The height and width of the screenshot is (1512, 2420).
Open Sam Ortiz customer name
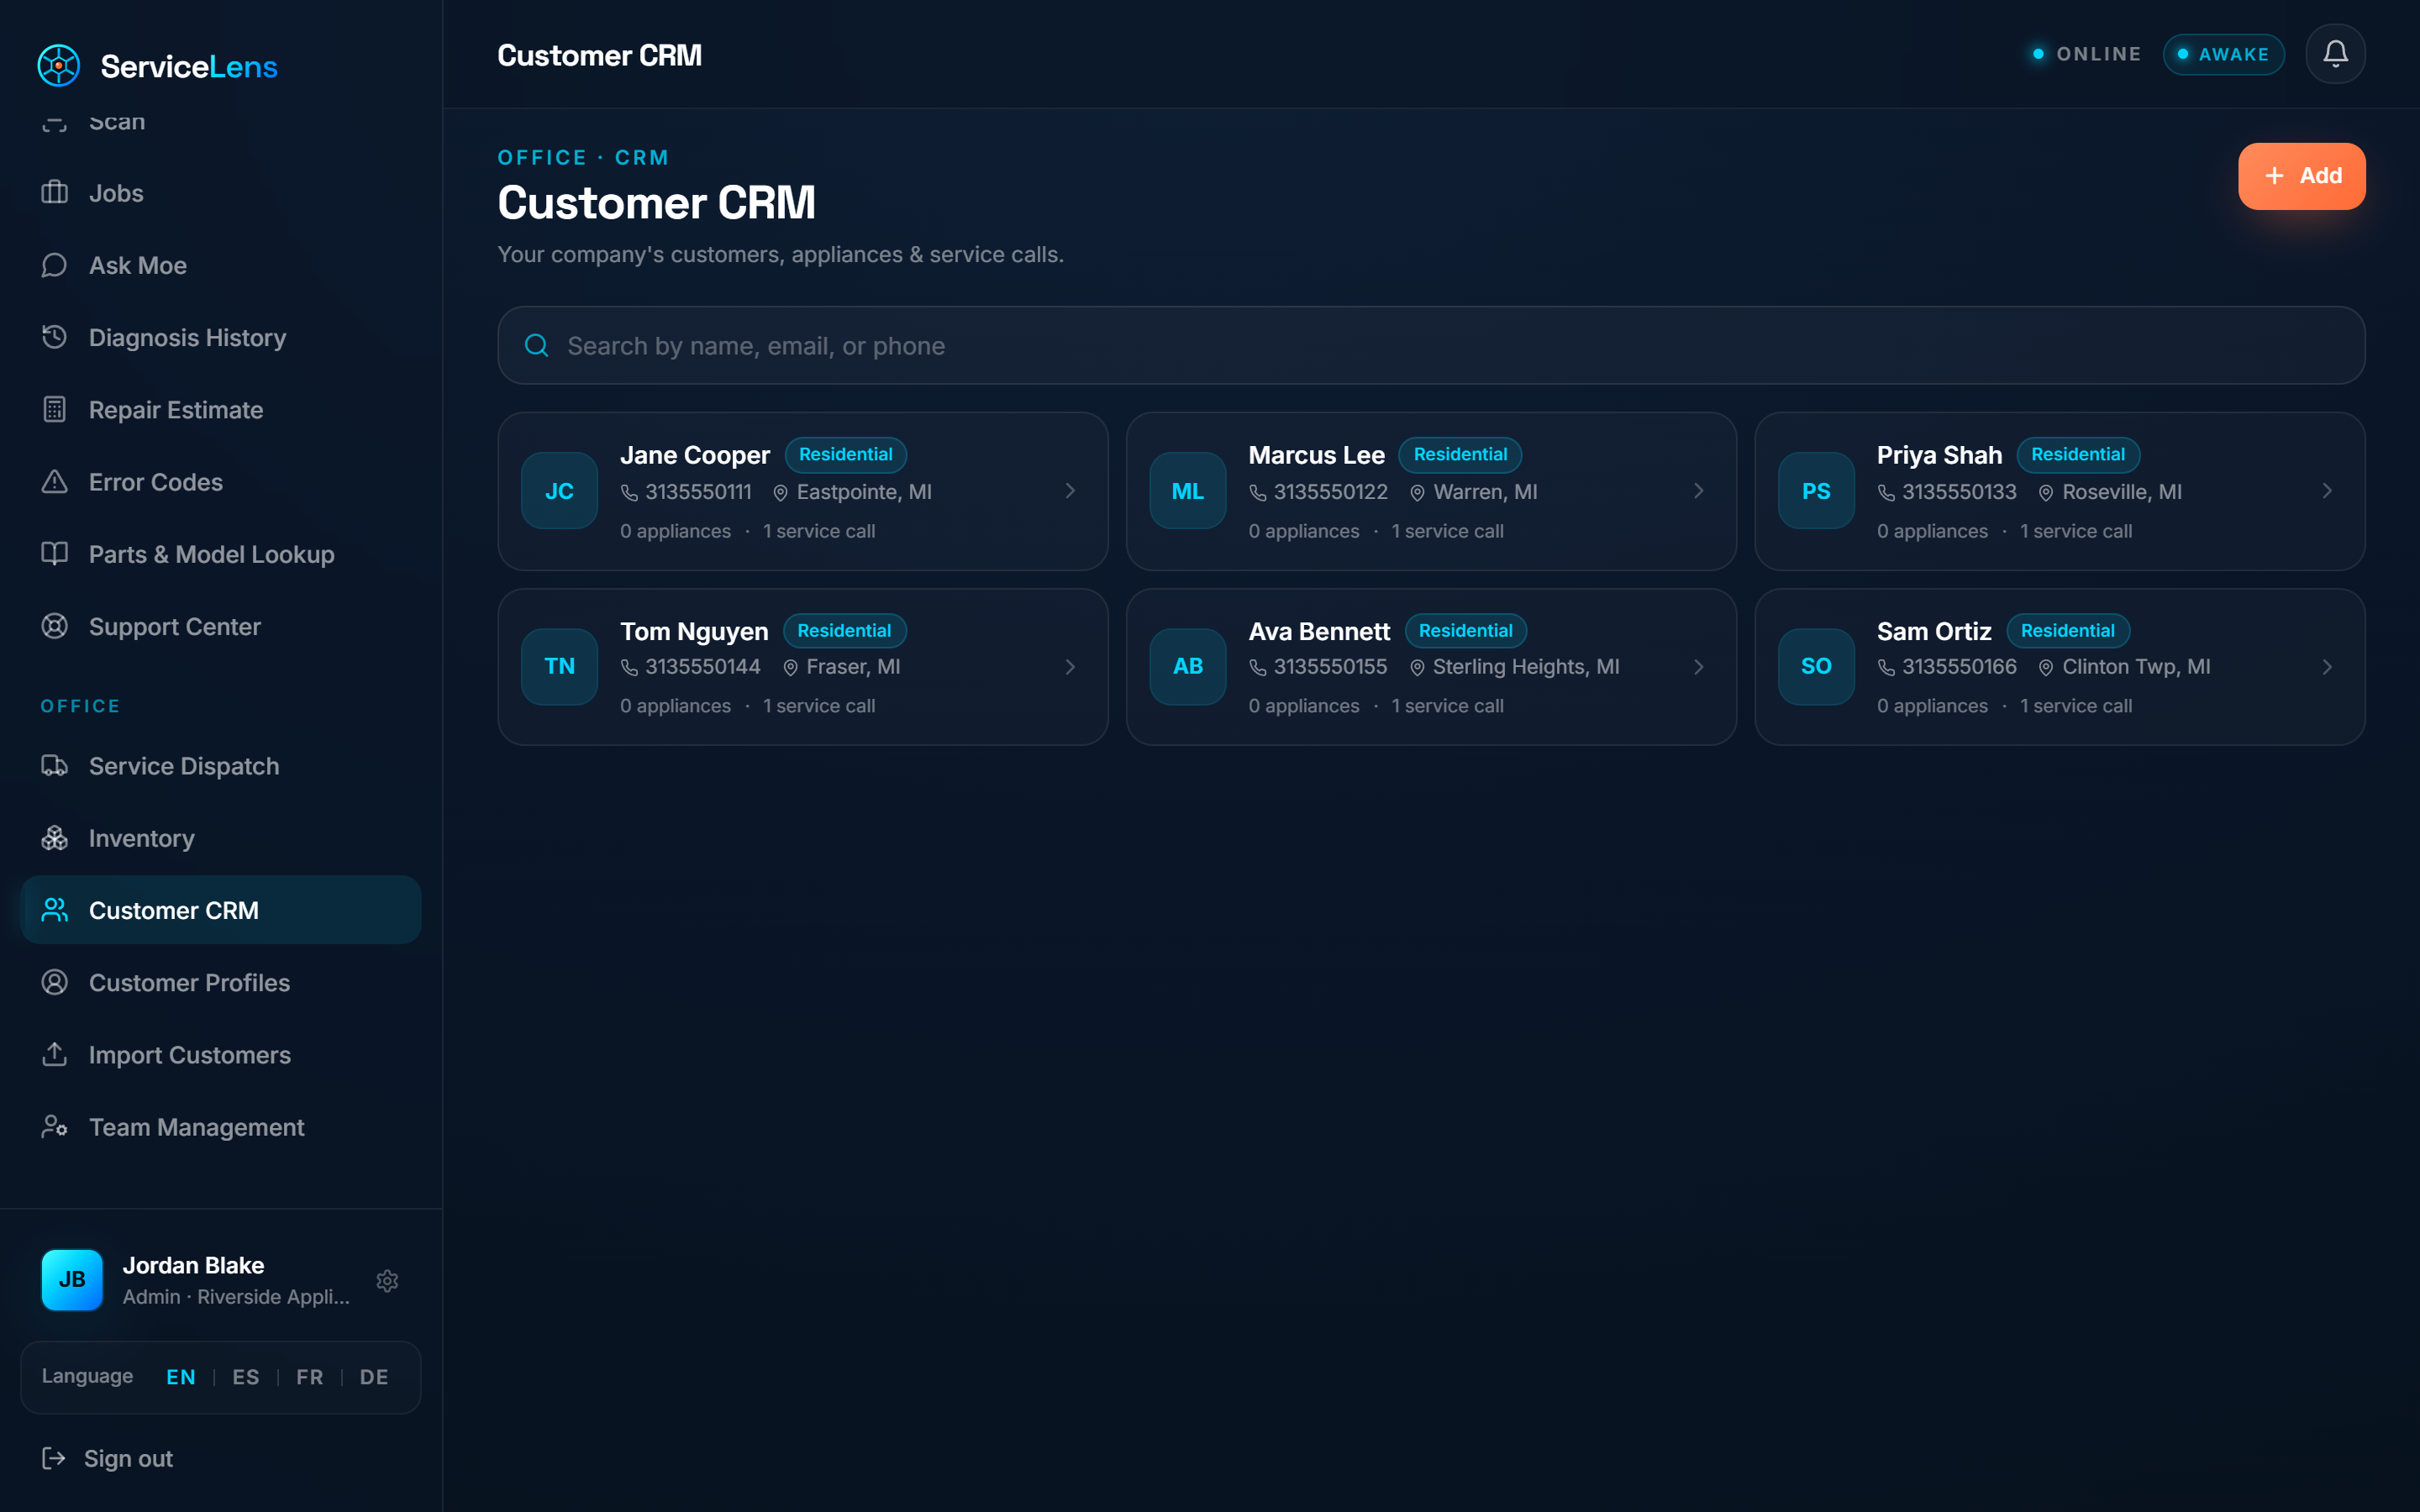pos(1934,631)
